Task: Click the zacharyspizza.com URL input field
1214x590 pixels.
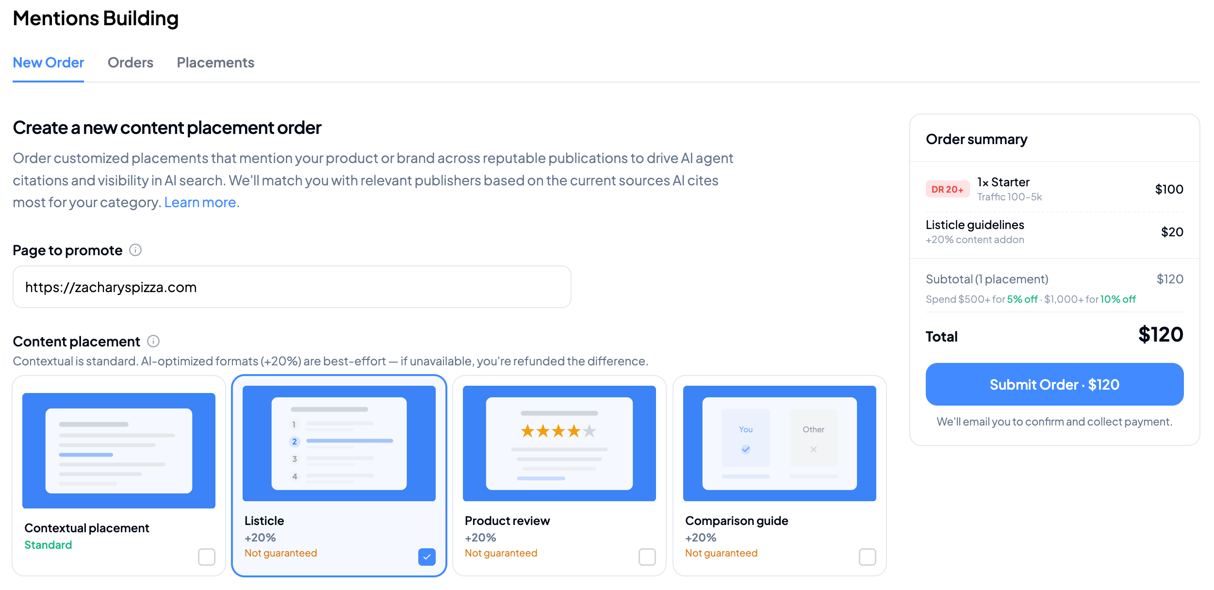Action: pos(291,287)
